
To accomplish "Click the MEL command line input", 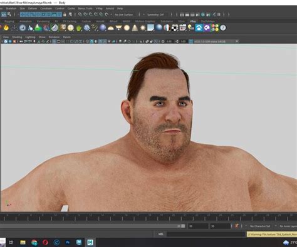I will point(206,234).
